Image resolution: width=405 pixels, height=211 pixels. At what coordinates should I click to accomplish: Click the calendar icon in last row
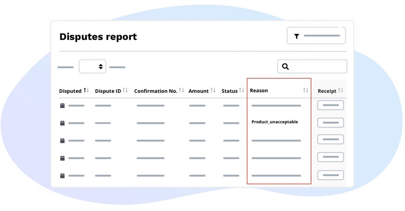[x=62, y=175]
